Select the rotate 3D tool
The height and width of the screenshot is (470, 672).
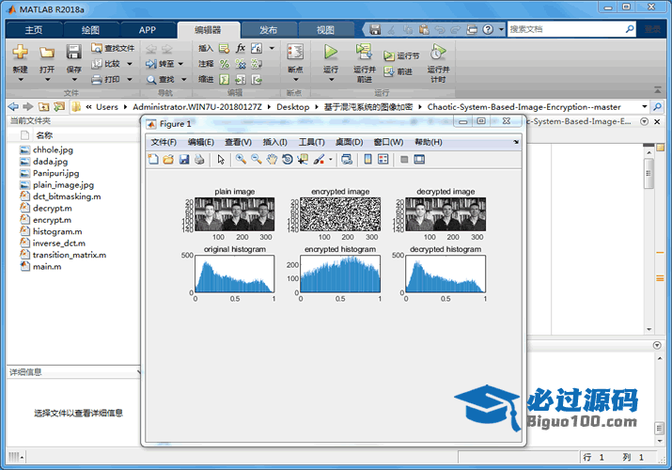click(x=288, y=160)
